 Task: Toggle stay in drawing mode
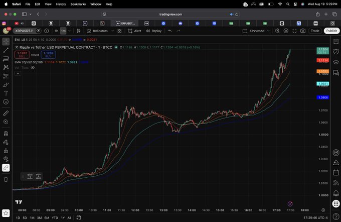(x=6, y=142)
